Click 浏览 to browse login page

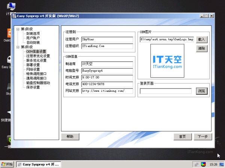(202, 91)
